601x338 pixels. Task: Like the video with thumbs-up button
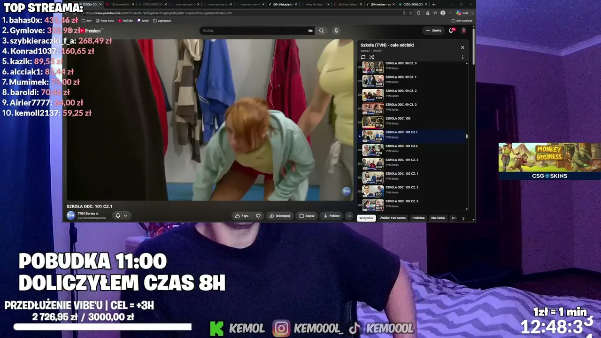(242, 216)
